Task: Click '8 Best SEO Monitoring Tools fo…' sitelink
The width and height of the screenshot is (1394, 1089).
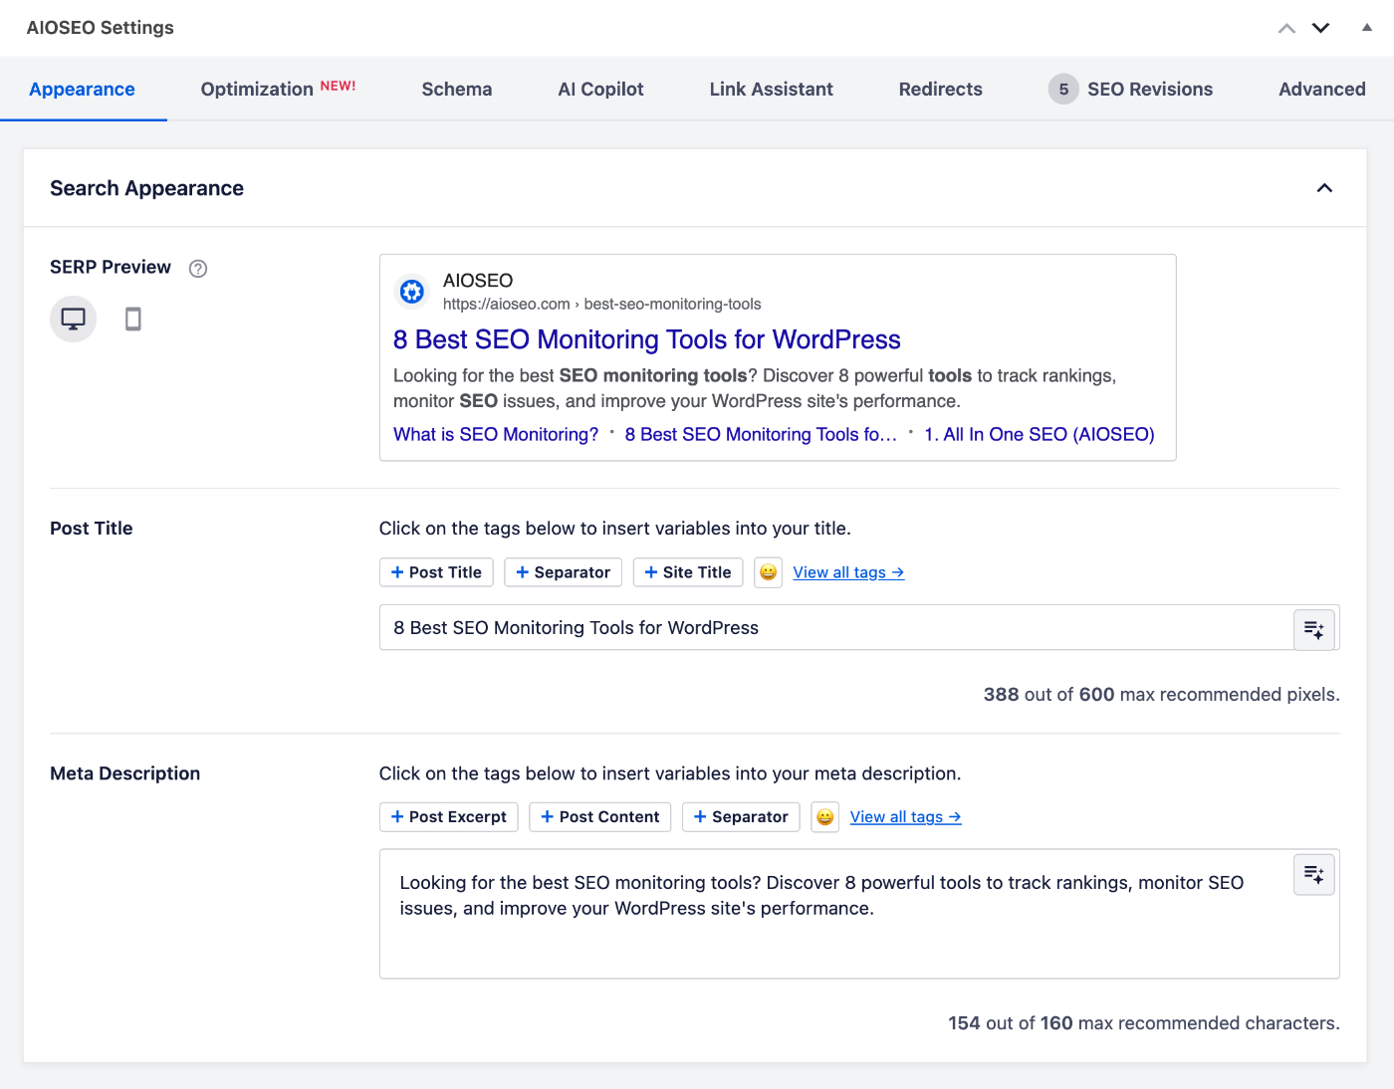Action: pos(761,435)
